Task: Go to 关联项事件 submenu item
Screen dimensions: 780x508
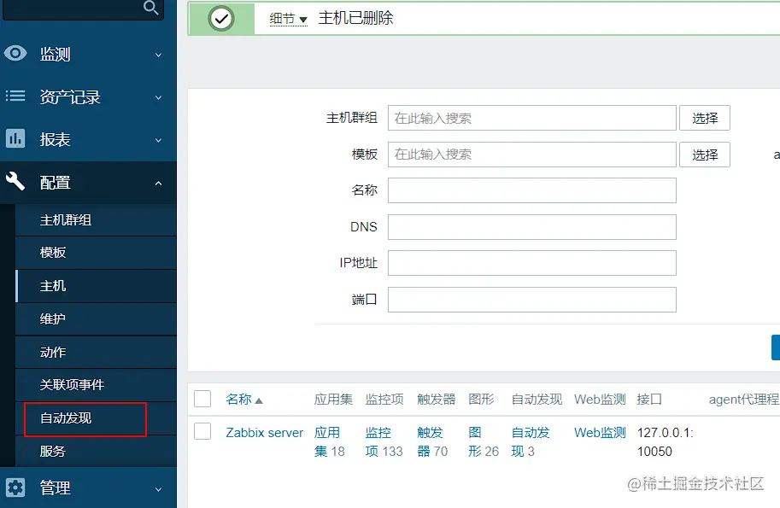Action: point(96,385)
